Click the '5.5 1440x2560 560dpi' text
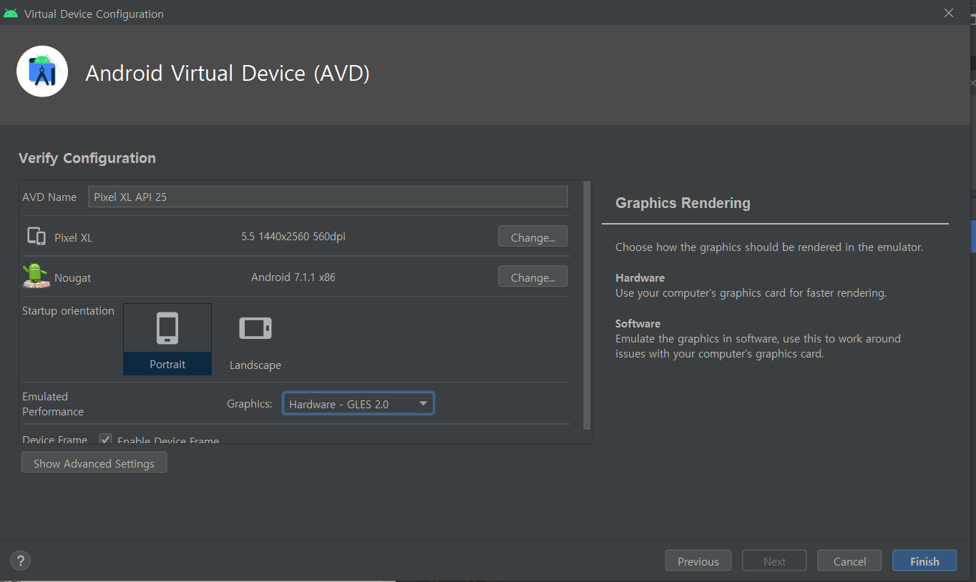 click(293, 237)
